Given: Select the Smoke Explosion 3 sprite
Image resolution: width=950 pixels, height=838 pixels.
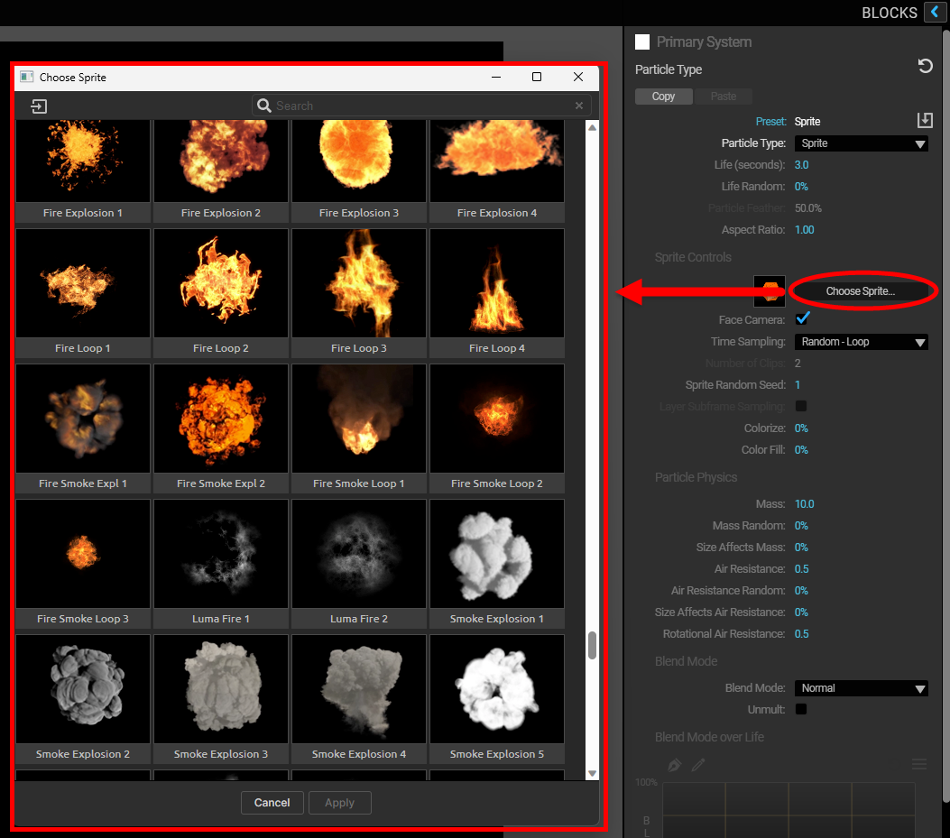Looking at the screenshot, I should point(221,699).
